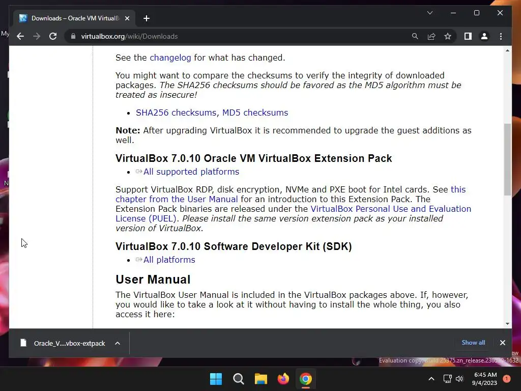Open SHA256 checksums link
Image resolution: width=521 pixels, height=391 pixels.
click(x=176, y=113)
